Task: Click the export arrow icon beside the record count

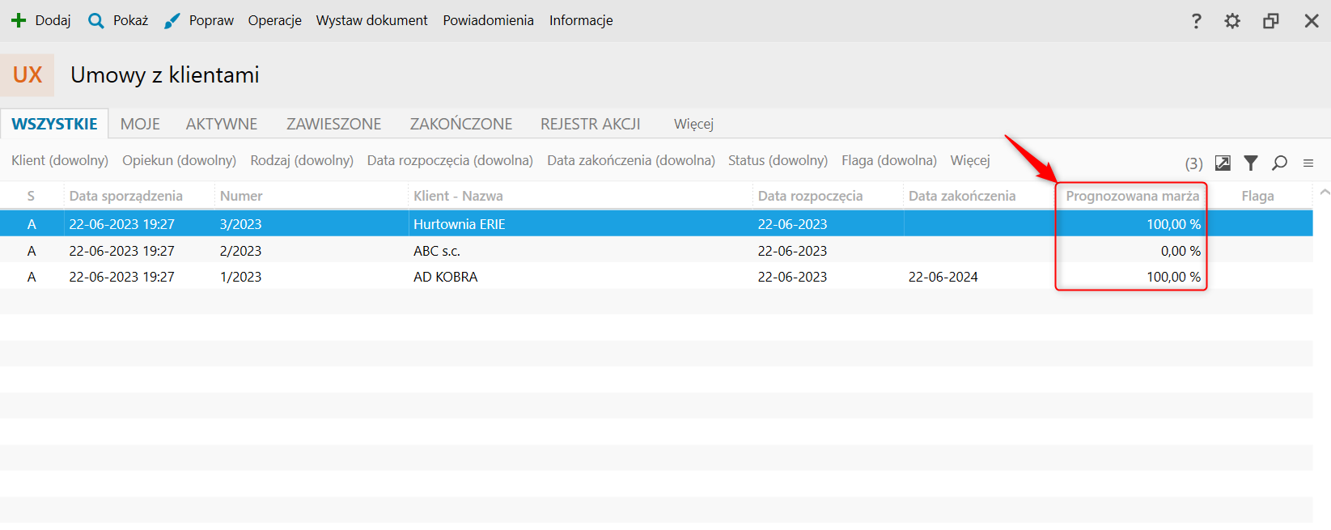Action: (x=1223, y=163)
